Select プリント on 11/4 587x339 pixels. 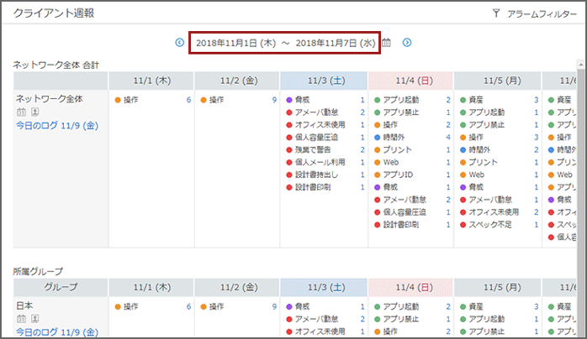pos(397,149)
